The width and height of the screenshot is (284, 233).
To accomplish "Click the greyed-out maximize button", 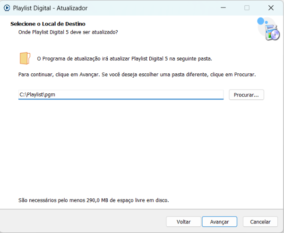I will [247, 8].
